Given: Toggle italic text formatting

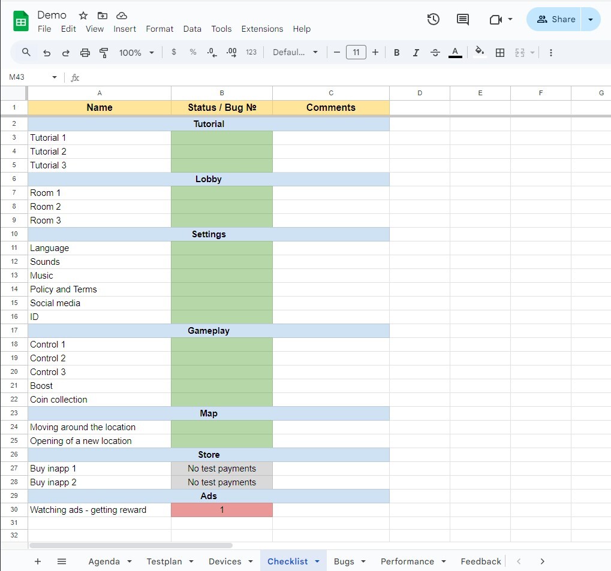Looking at the screenshot, I should tap(416, 53).
